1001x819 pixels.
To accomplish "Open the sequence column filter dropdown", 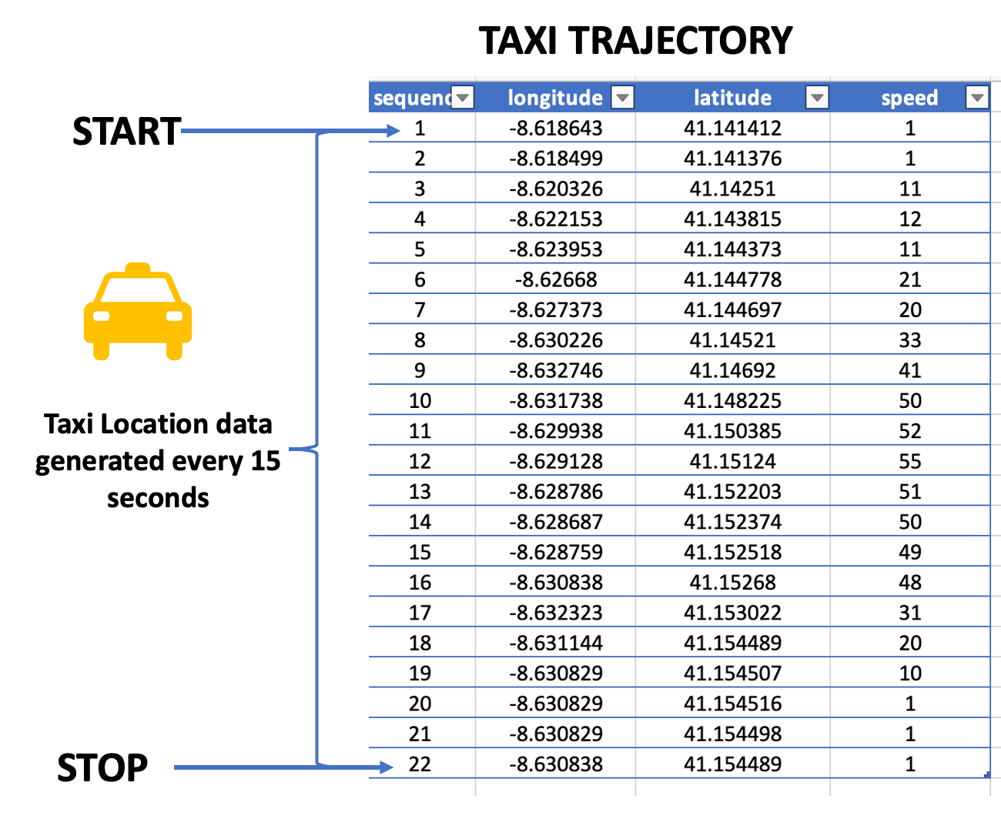I will point(463,98).
